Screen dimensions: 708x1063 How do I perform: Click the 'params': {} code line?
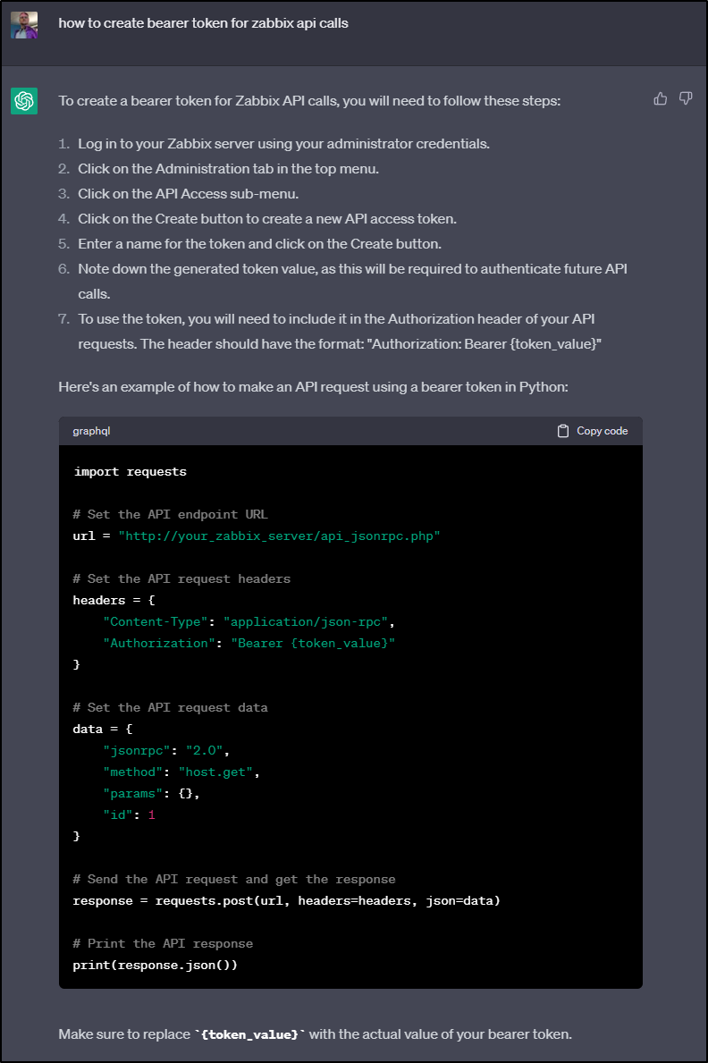151,794
